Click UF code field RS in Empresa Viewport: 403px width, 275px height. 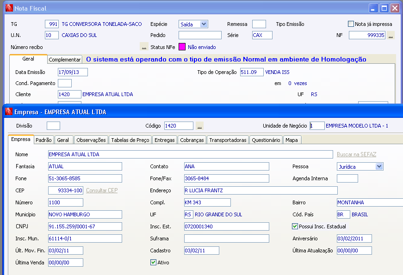(x=188, y=214)
